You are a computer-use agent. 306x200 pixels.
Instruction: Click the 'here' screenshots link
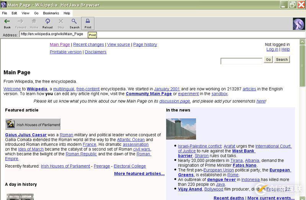pos(261,101)
